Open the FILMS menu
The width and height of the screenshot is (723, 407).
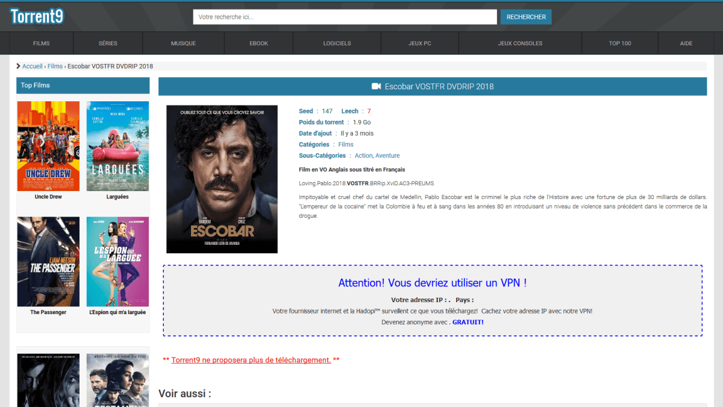tap(42, 43)
